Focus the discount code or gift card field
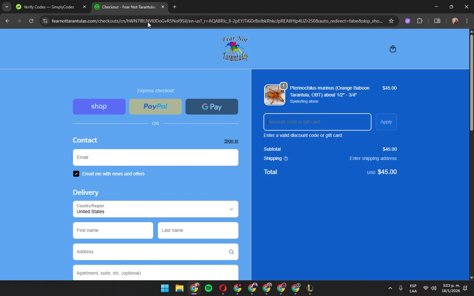Screen dimensions: 474x296 pyautogui.click(x=318, y=122)
